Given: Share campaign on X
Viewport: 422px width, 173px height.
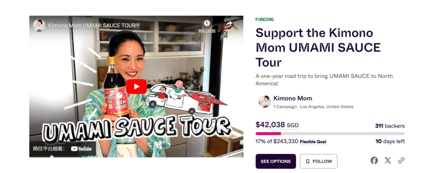Looking at the screenshot, I should click(x=388, y=161).
